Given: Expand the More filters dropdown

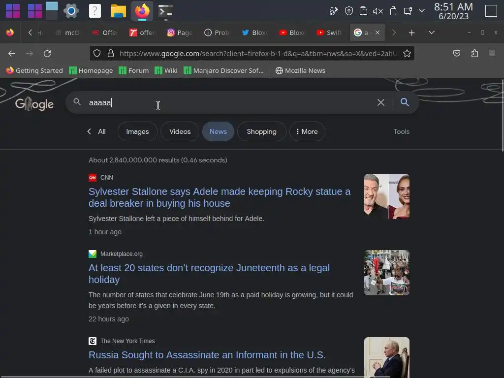Looking at the screenshot, I should (307, 131).
